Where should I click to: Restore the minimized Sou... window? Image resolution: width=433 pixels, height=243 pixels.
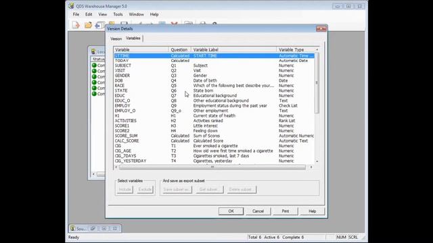click(x=93, y=228)
